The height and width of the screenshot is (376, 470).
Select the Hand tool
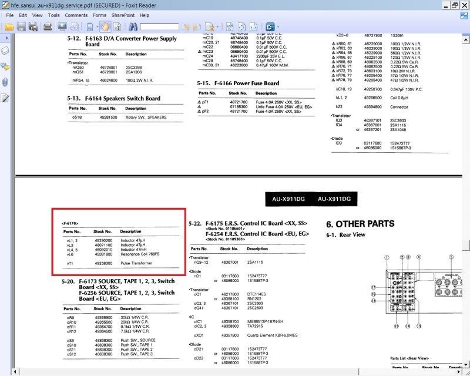(105, 27)
